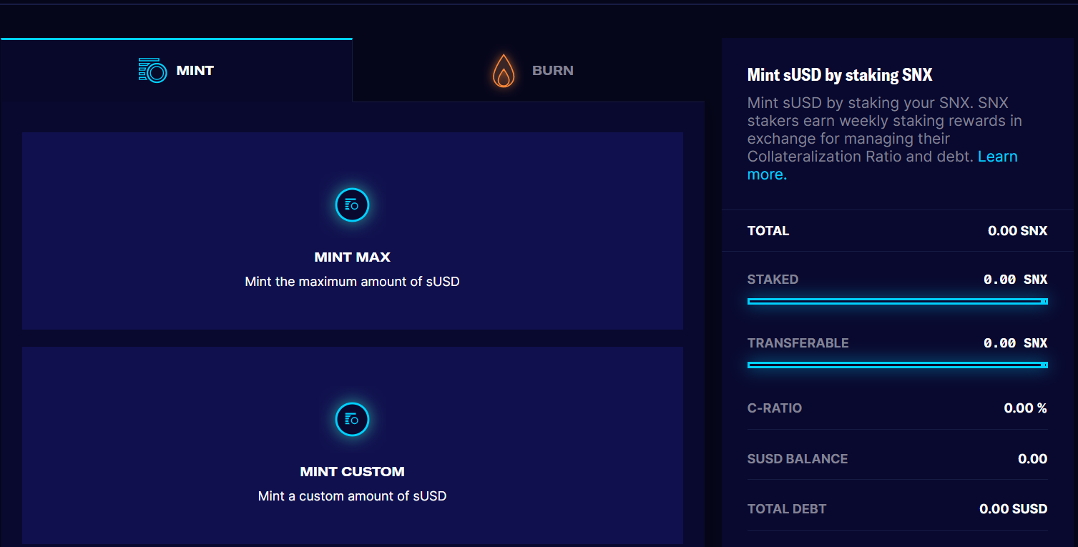Viewport: 1078px width, 547px height.
Task: Click the STAKED progress bar
Action: pos(897,302)
